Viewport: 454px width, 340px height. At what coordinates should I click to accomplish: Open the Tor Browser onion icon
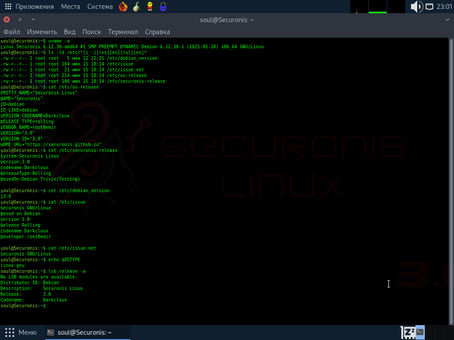[x=137, y=7]
